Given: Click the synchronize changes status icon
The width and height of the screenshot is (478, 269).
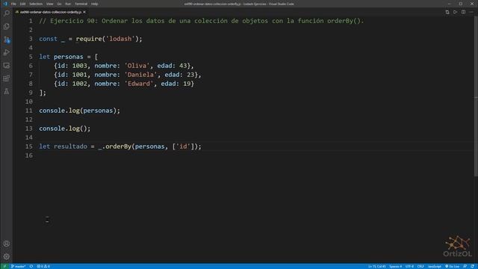Looking at the screenshot, I should point(31,266).
